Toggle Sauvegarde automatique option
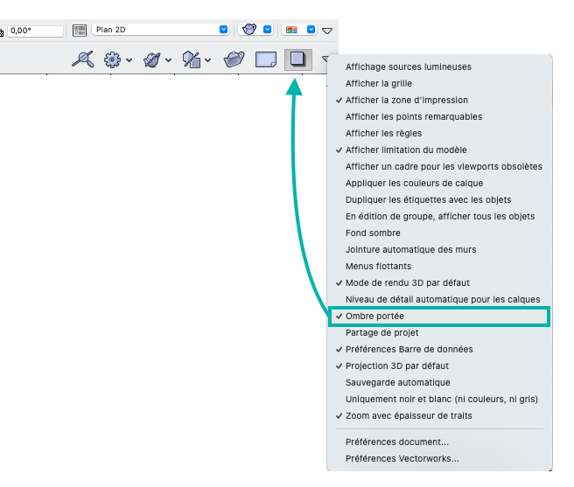The width and height of the screenshot is (574, 487). pyautogui.click(x=439, y=383)
